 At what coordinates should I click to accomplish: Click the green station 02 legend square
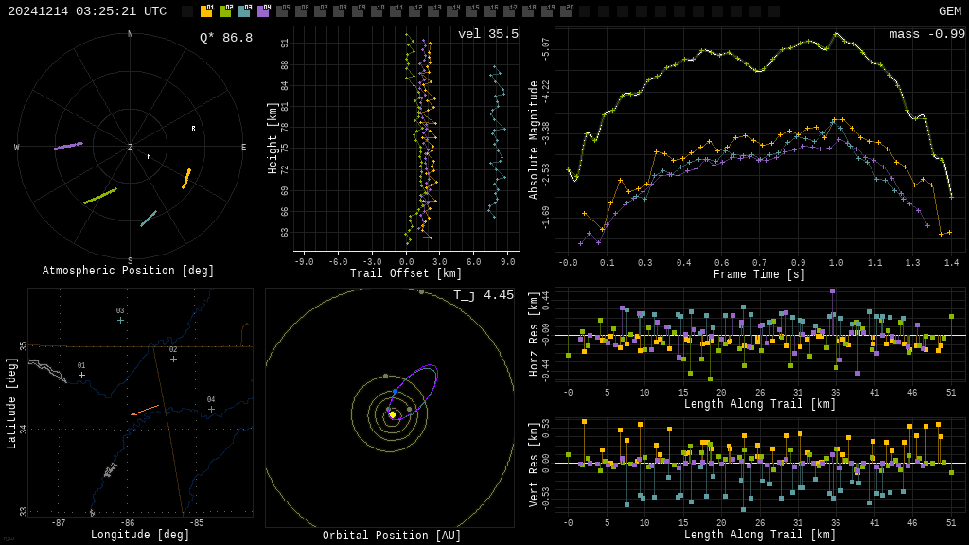[x=225, y=11]
